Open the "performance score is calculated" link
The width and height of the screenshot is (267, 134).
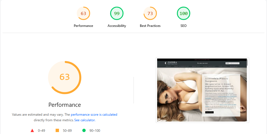[x=94, y=115]
